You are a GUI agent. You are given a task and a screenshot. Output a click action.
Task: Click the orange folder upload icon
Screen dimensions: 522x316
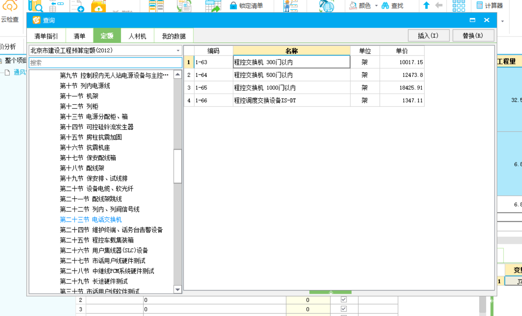pyautogui.click(x=98, y=6)
